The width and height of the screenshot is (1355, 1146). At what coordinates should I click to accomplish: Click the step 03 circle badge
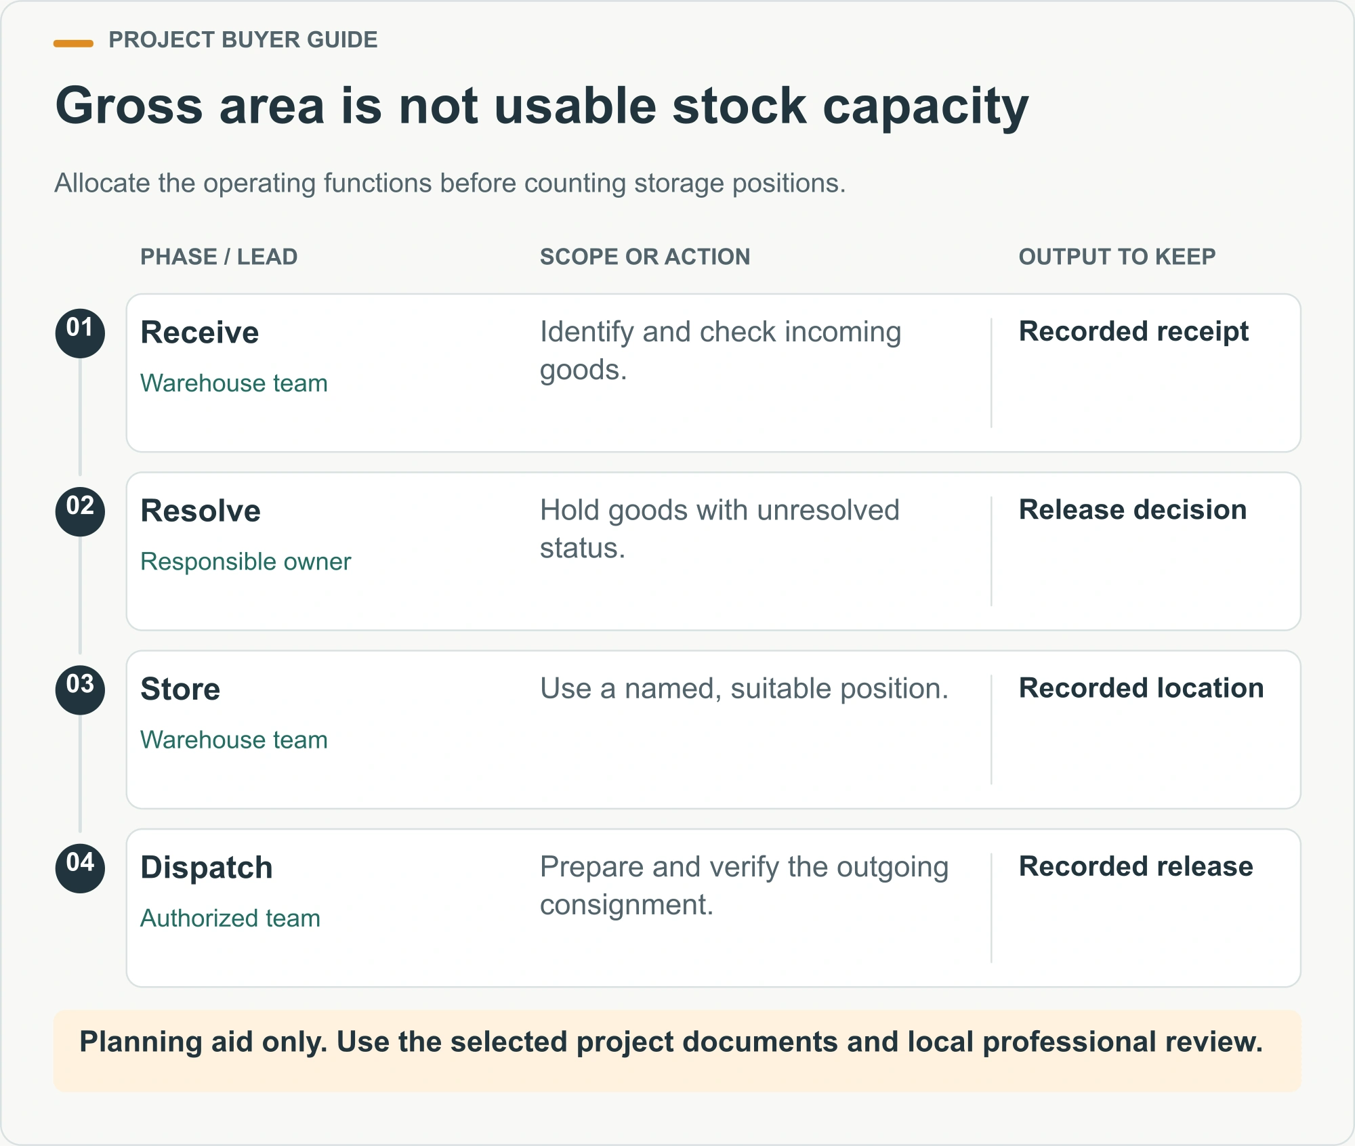pos(80,689)
